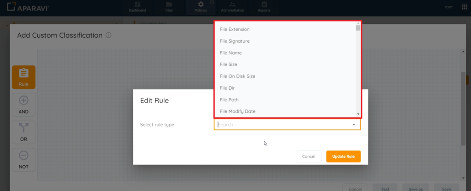Click the info icon beside Add Custom Classification
This screenshot has width=471, height=191.
coord(109,35)
